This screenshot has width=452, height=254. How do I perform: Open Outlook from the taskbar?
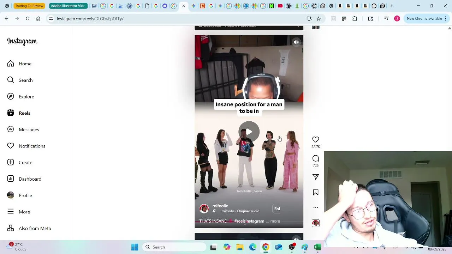[279, 247]
